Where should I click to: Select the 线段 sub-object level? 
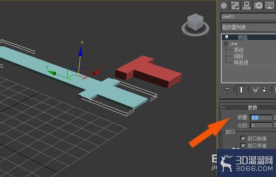coord(239,56)
